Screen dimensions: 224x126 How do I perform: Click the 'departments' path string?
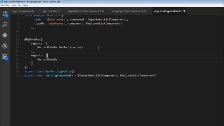[x=56, y=20]
